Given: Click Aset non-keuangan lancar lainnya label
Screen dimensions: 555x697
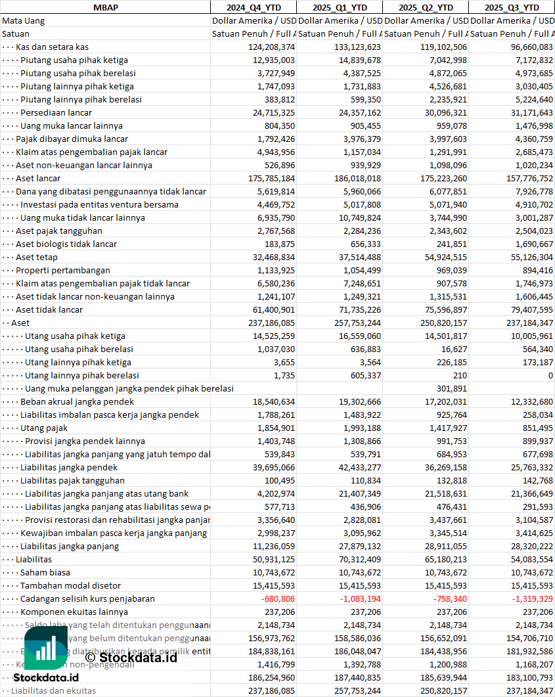Looking at the screenshot, I should coord(84,165).
